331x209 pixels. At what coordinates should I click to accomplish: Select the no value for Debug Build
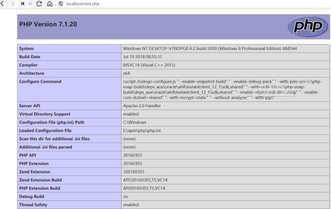[x=126, y=197]
